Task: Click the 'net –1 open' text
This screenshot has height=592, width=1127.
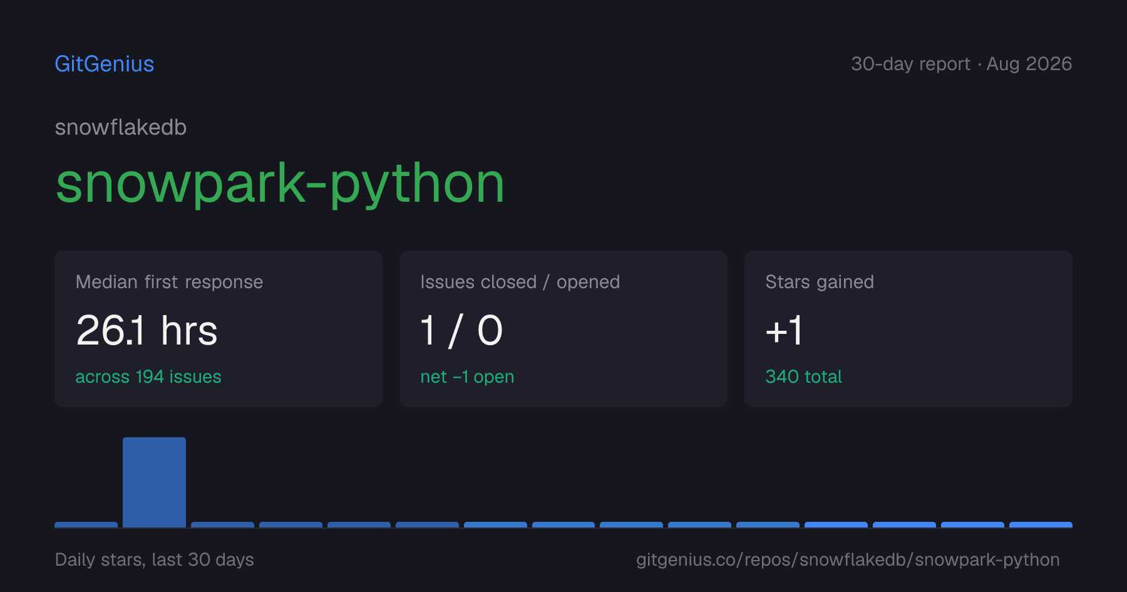Action: click(467, 376)
